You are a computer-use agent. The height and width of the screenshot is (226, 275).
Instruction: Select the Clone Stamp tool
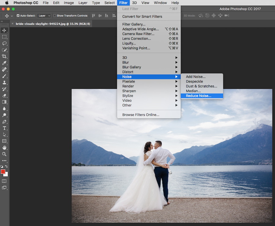tap(4, 82)
